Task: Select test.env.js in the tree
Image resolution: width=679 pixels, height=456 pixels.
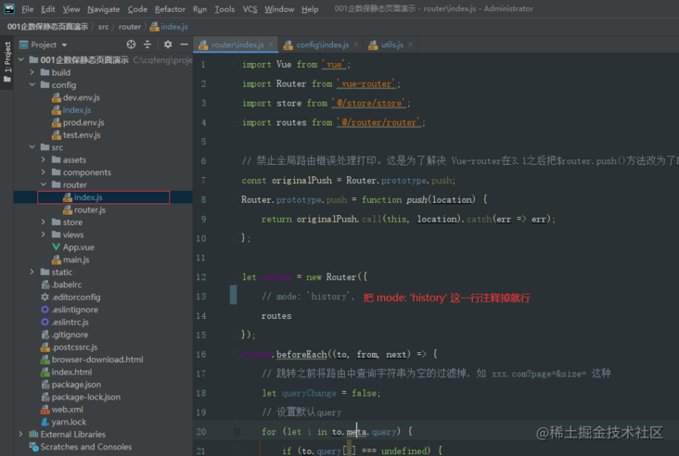Action: 76,135
